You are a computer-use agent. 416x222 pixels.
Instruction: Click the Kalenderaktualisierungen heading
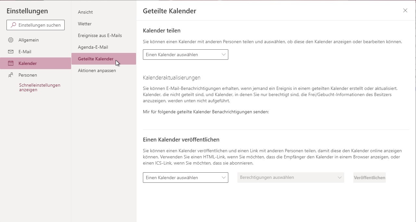tap(171, 78)
